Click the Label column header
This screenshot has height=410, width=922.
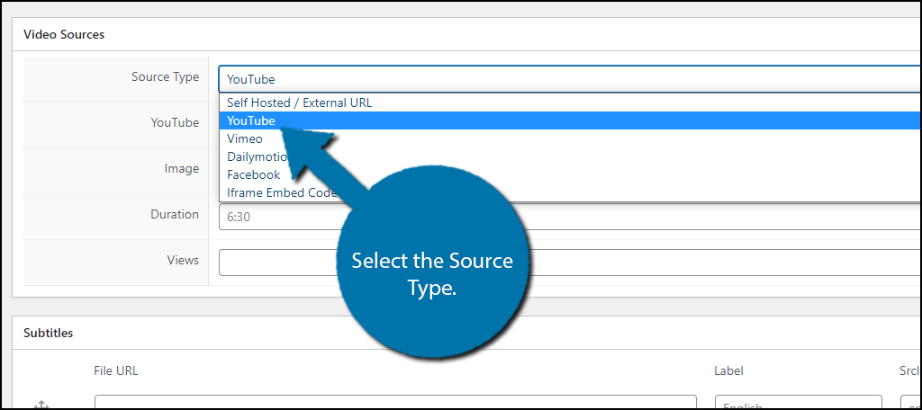coord(728,370)
